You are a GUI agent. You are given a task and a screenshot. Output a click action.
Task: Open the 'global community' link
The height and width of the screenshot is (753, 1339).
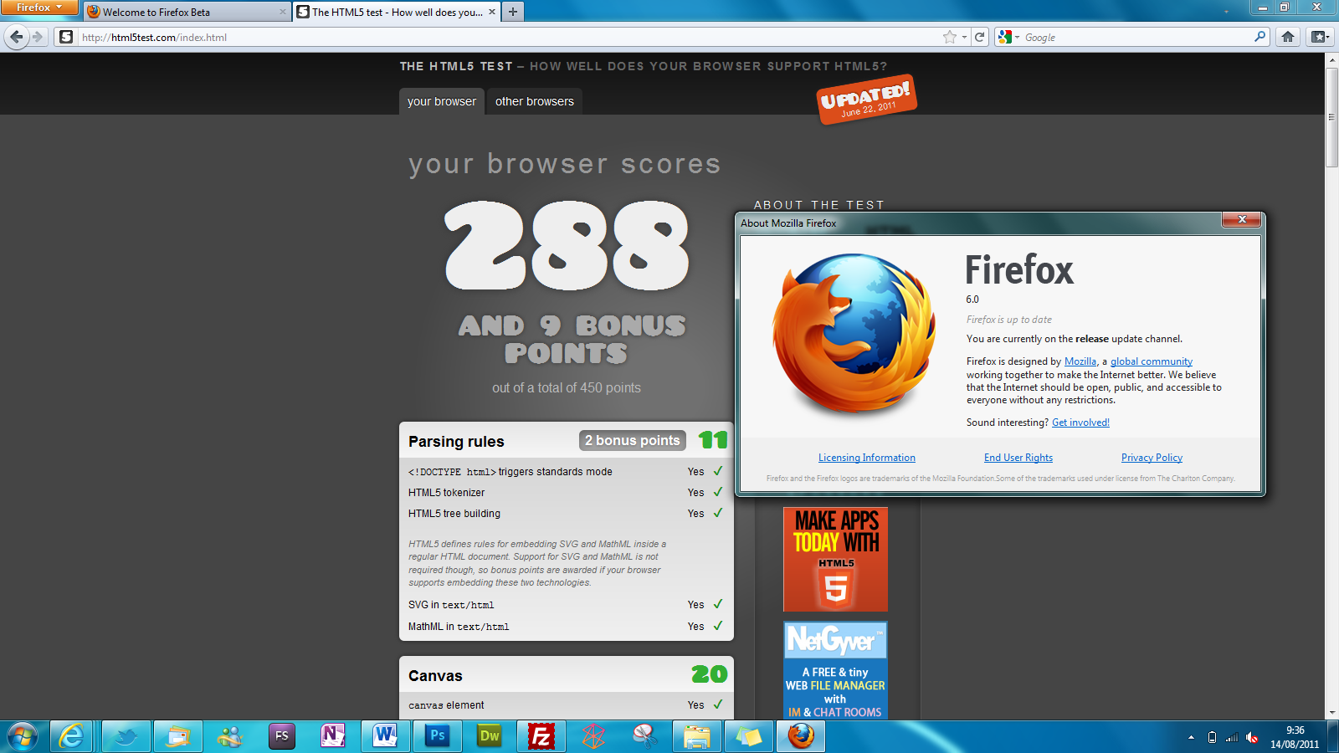click(1152, 361)
